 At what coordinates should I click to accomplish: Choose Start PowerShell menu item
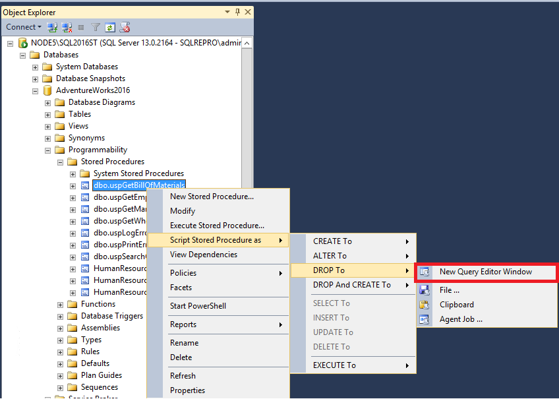point(218,306)
